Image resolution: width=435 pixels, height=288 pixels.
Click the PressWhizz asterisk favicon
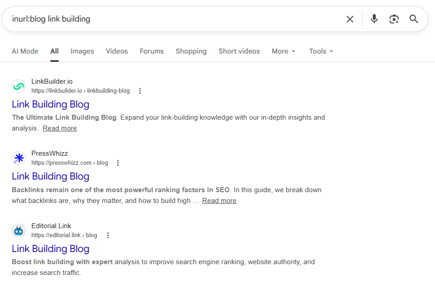click(18, 158)
